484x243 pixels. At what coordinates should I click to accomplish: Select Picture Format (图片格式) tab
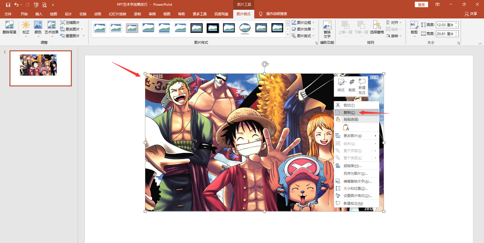coord(244,14)
